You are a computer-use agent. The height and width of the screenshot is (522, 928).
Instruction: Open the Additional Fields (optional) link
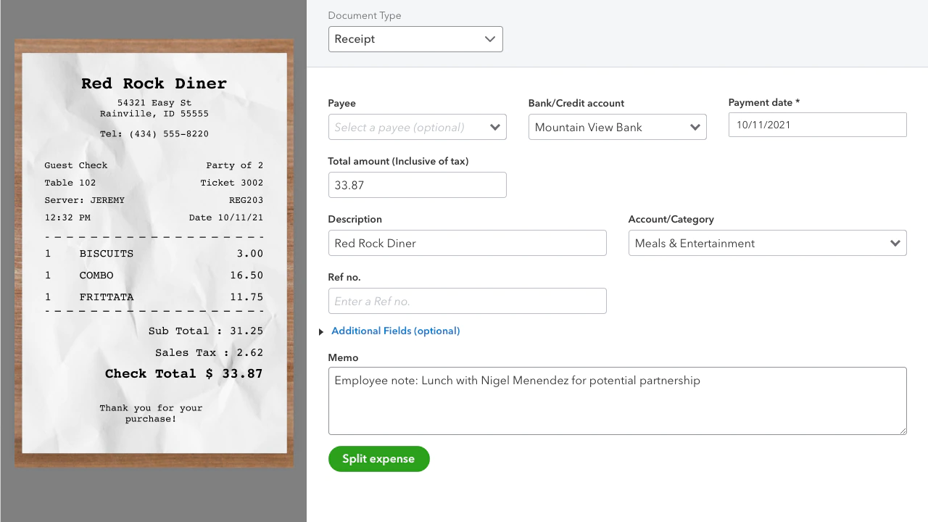pyautogui.click(x=395, y=331)
